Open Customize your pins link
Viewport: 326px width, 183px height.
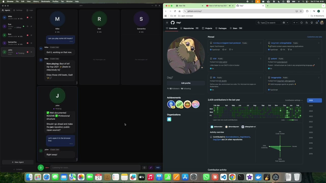(x=314, y=37)
